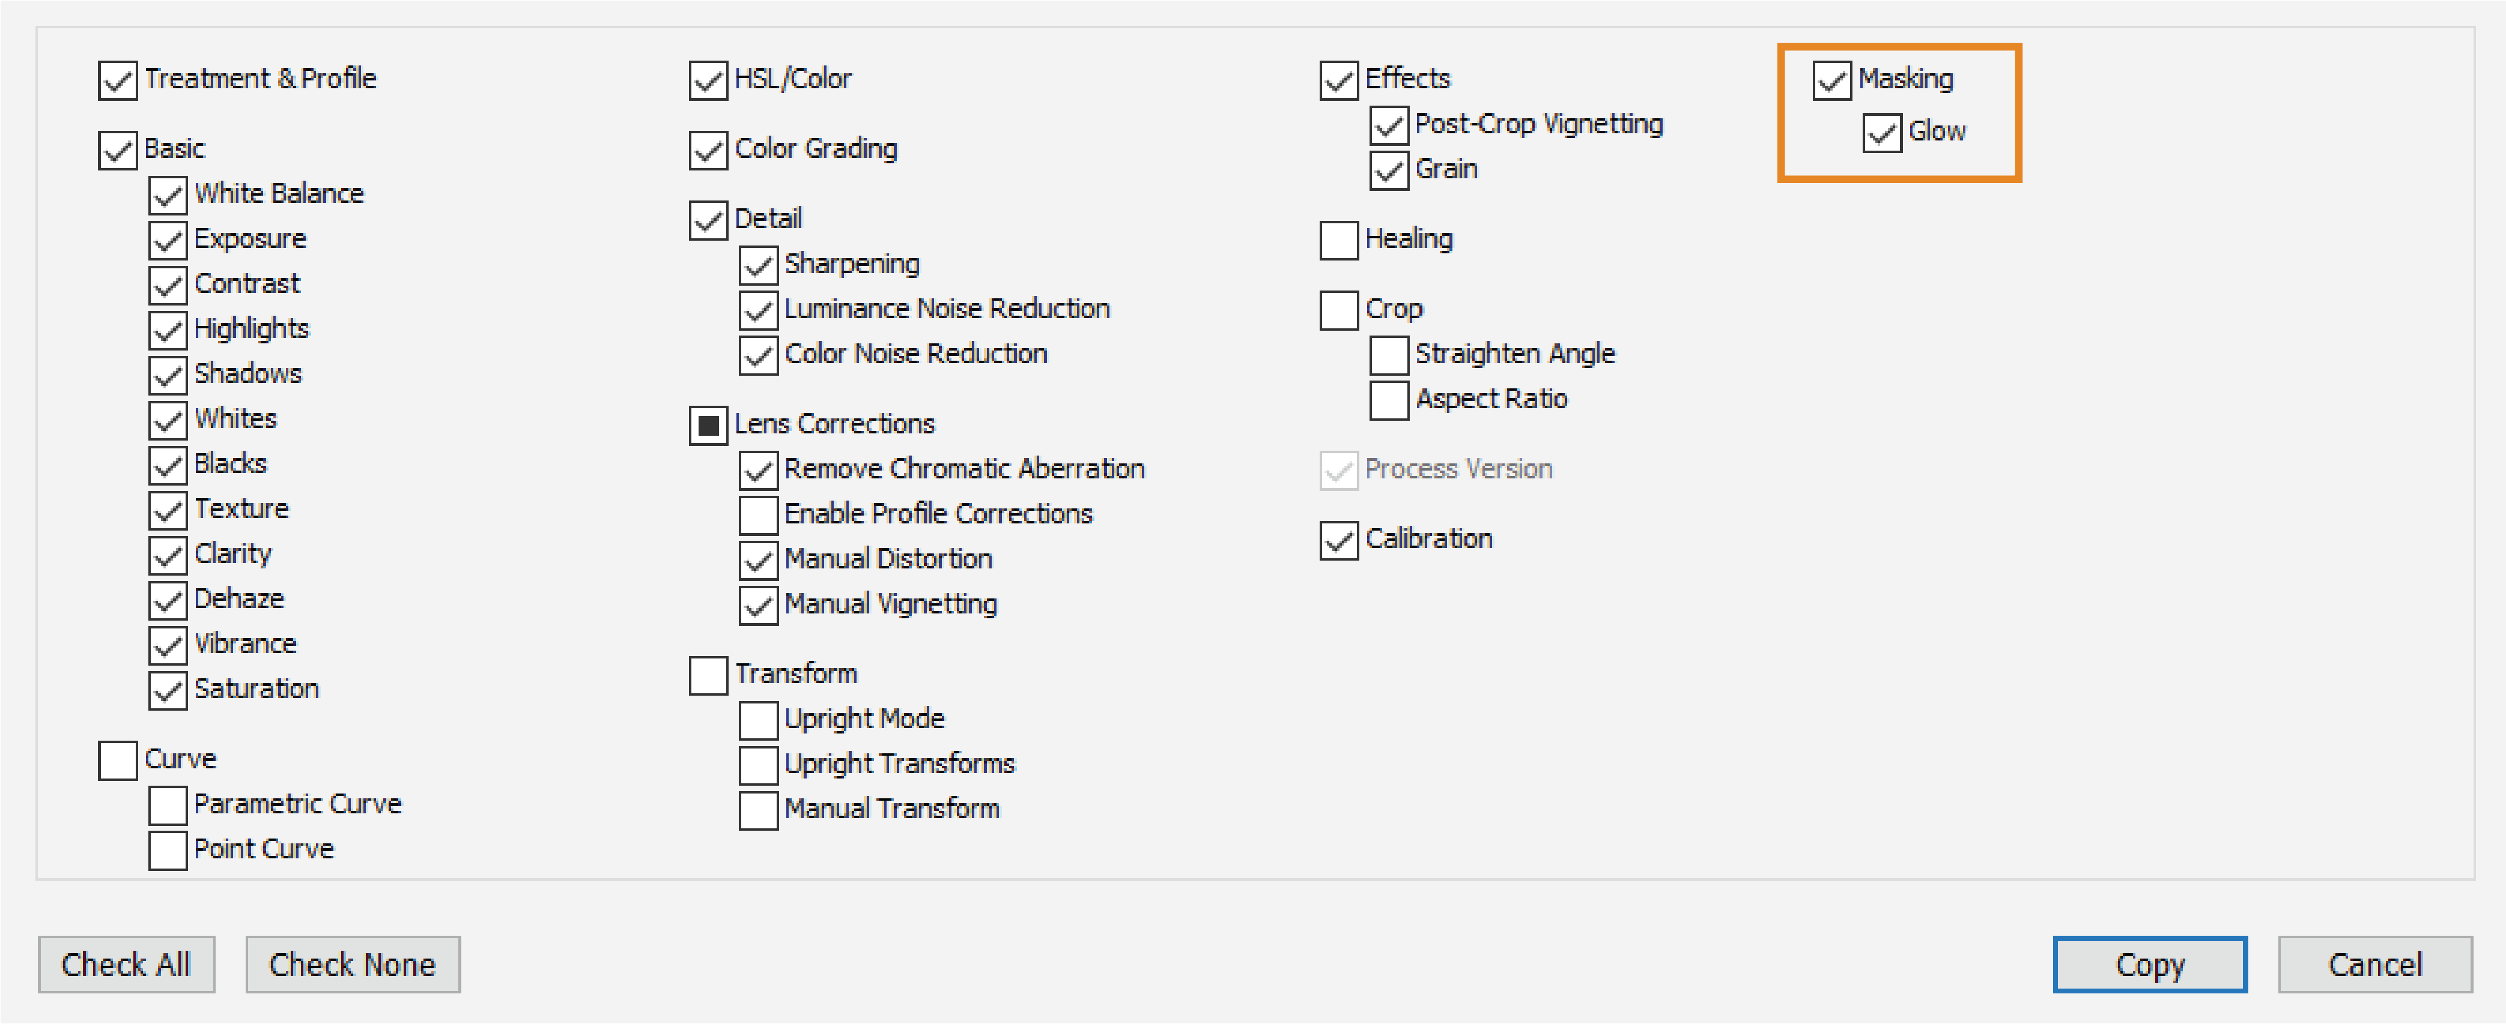The image size is (2506, 1024).
Task: Enable the Upright Mode checkbox
Action: 758,721
